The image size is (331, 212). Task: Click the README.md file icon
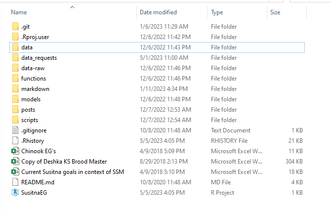pos(15,182)
